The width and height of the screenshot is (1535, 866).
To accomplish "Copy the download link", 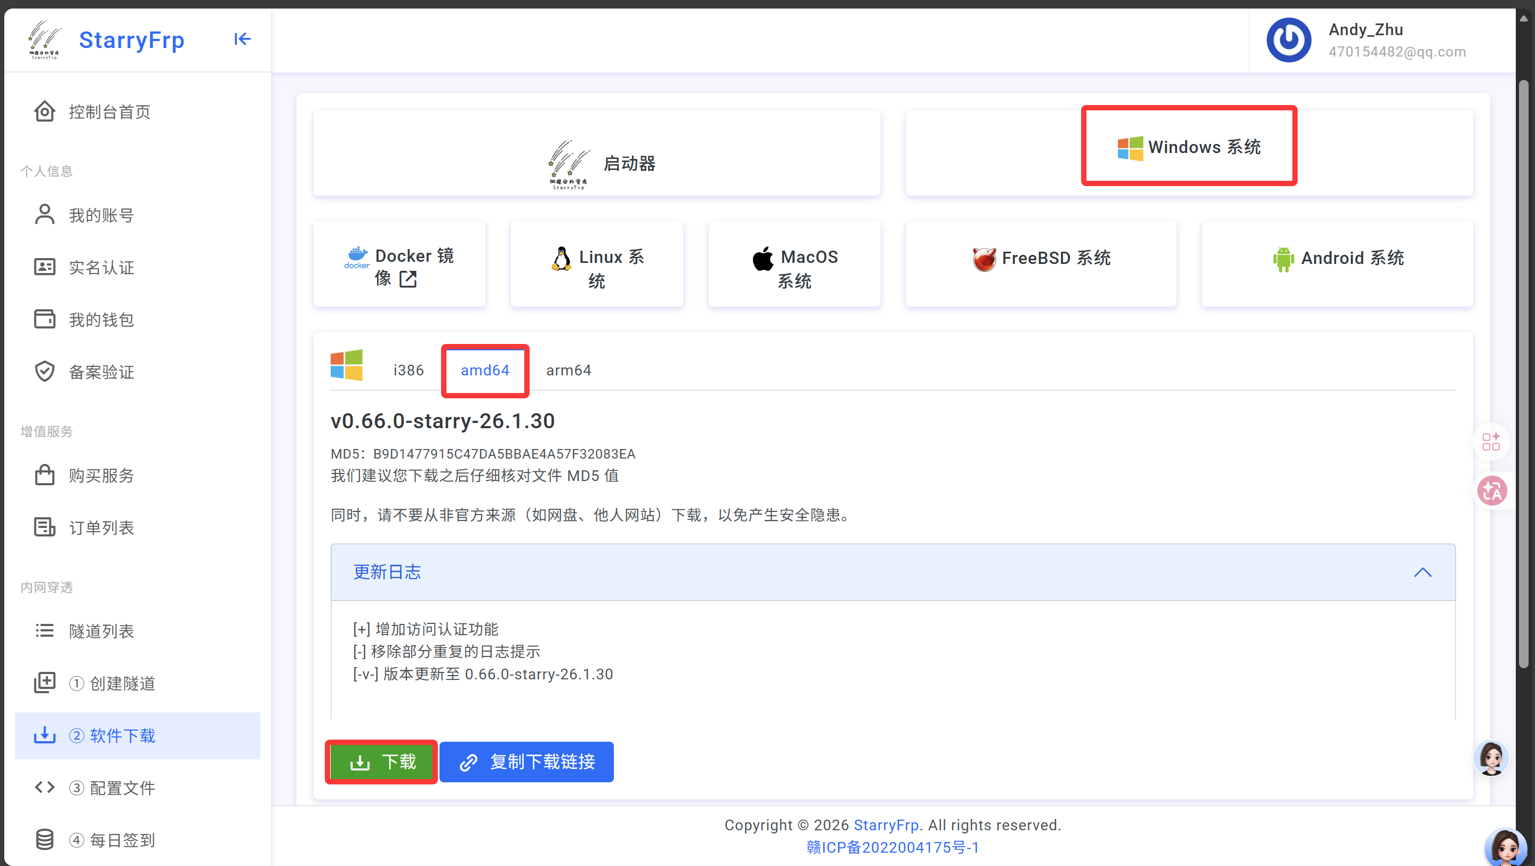I will (527, 762).
